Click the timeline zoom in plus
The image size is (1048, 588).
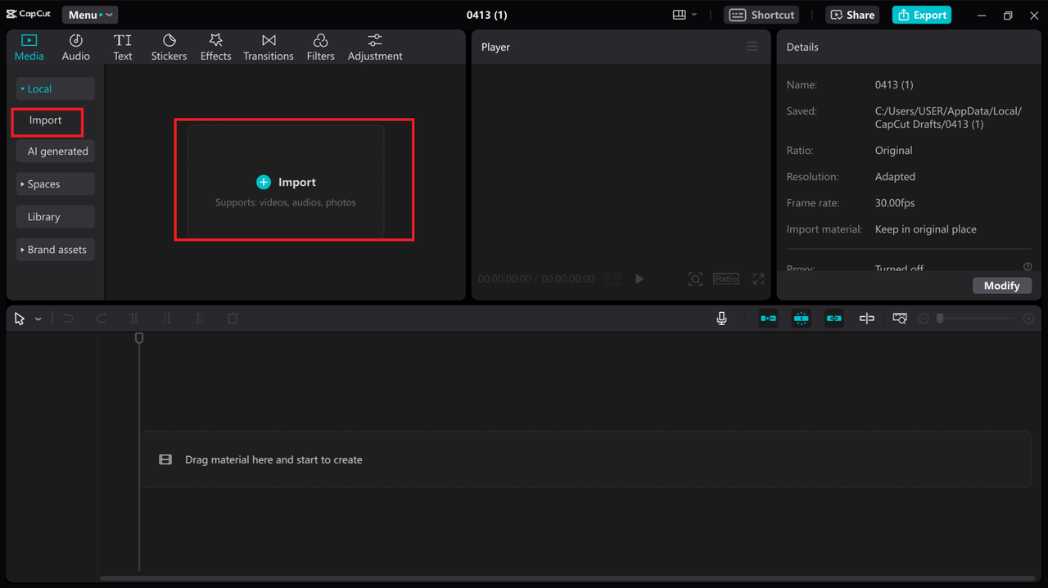1029,319
